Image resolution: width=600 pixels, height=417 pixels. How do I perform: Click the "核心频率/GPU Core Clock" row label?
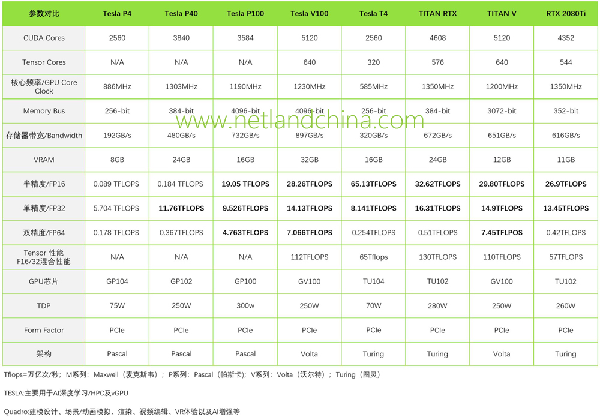pyautogui.click(x=44, y=87)
